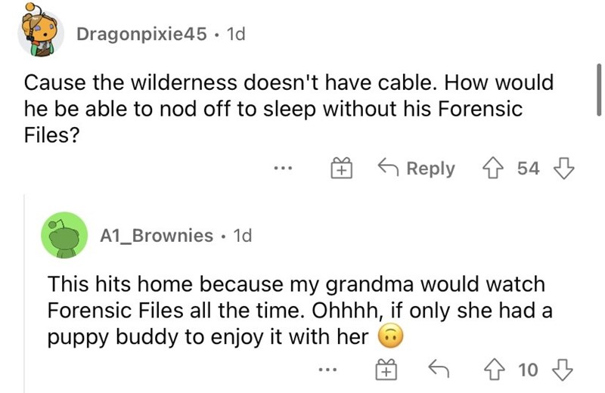Upvote Dragonpixie45's comment
The height and width of the screenshot is (393, 605).
494,168
